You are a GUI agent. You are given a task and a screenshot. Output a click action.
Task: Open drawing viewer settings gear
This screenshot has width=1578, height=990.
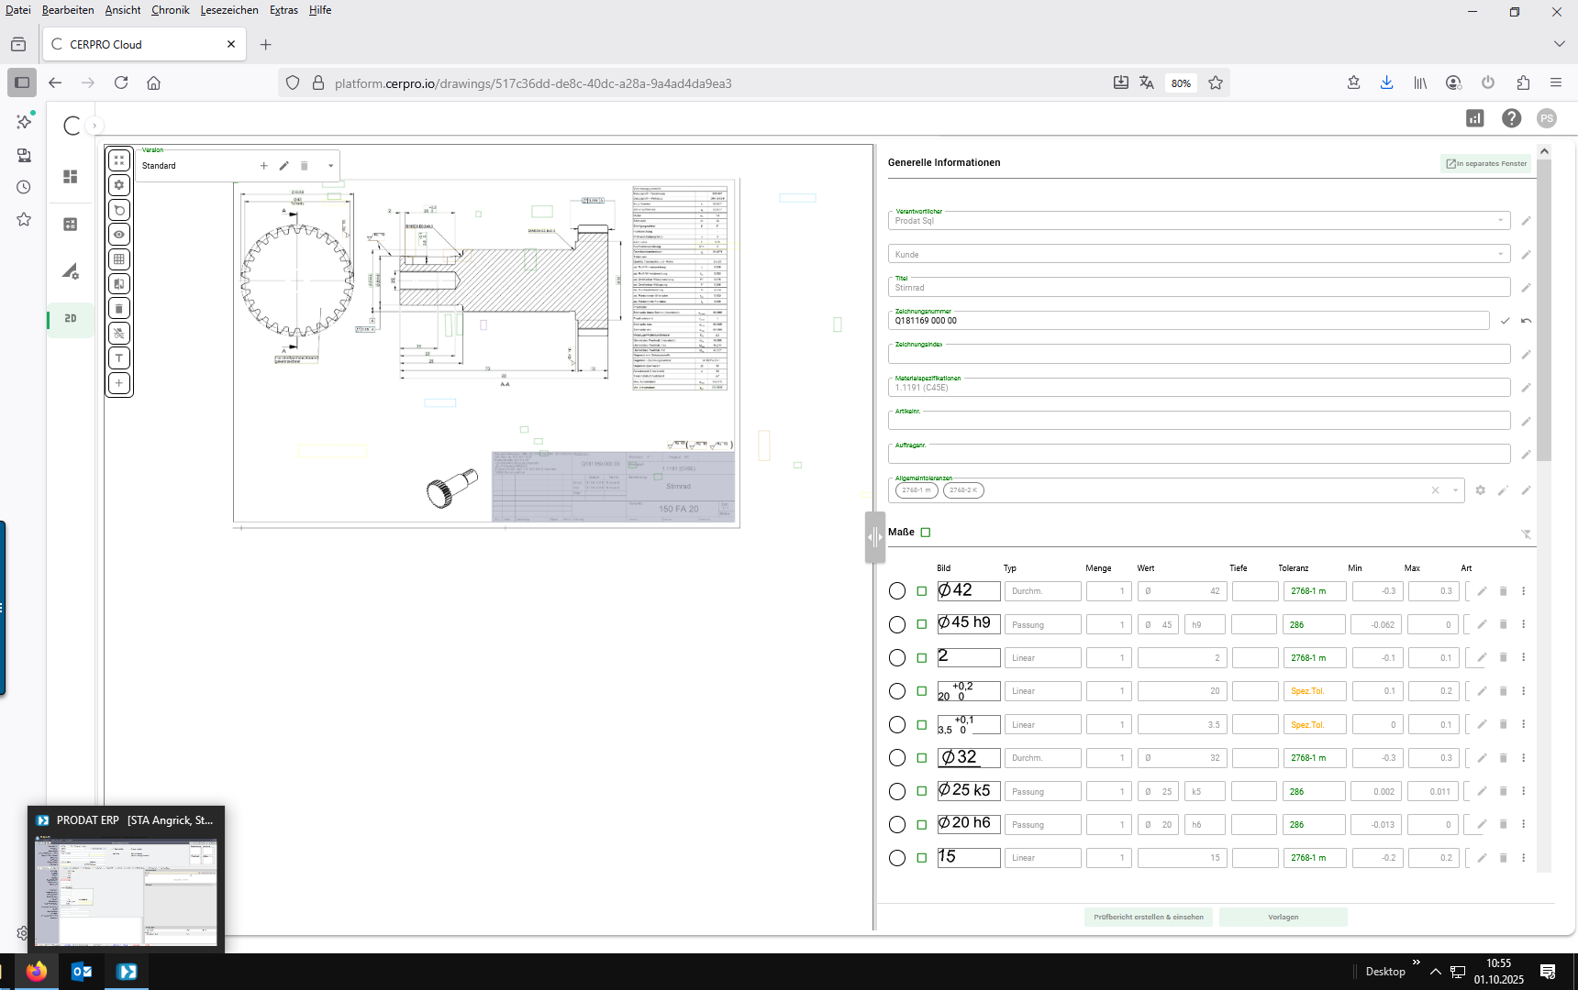coord(119,185)
